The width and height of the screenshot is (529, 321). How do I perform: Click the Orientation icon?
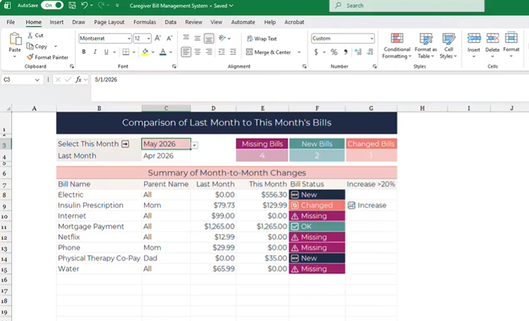coord(222,38)
